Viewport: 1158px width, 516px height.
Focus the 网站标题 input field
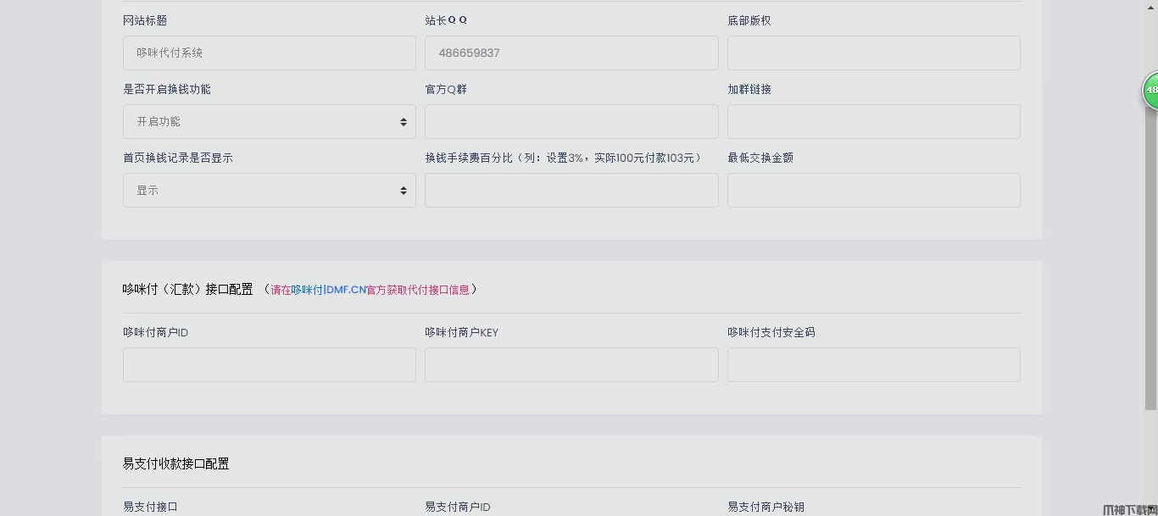[270, 53]
